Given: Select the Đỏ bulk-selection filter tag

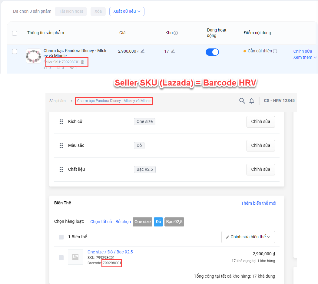Looking at the screenshot, I should pyautogui.click(x=158, y=222).
